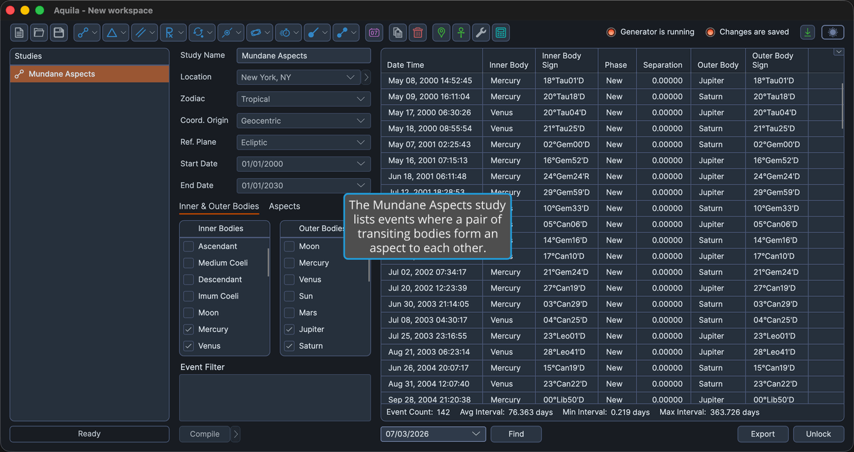Select the aspects study tool icon
This screenshot has width=854, height=452.
coord(87,33)
